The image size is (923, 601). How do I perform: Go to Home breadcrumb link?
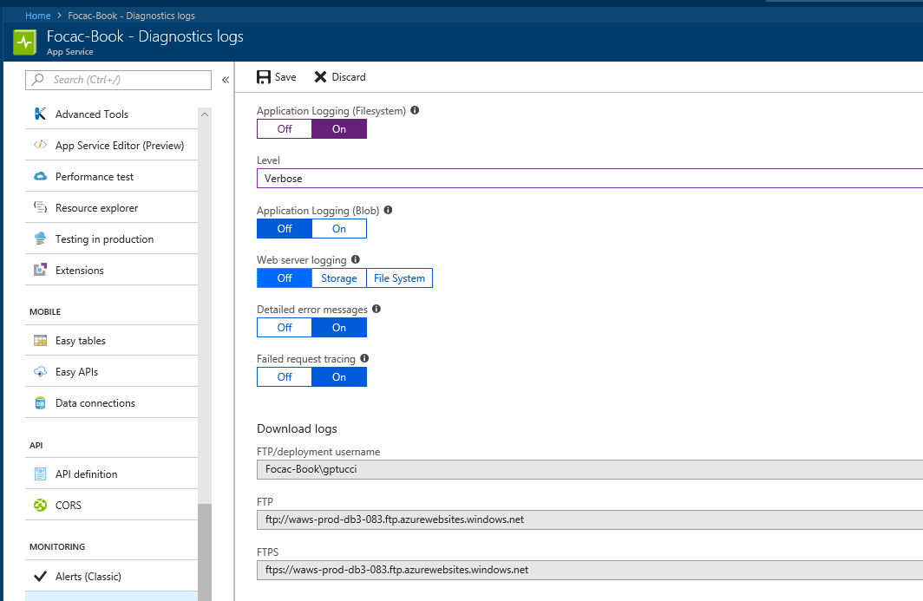coord(37,16)
